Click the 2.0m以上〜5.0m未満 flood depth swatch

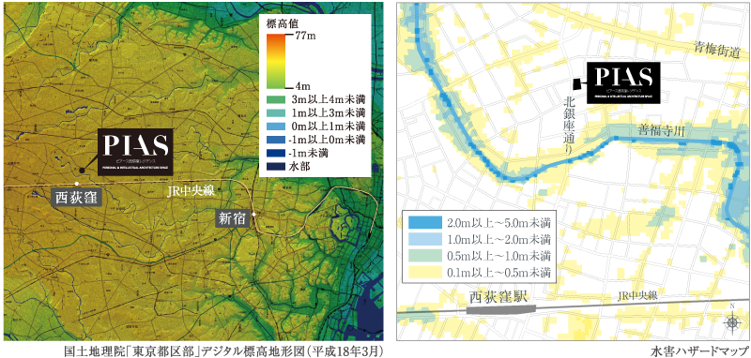[x=424, y=222]
